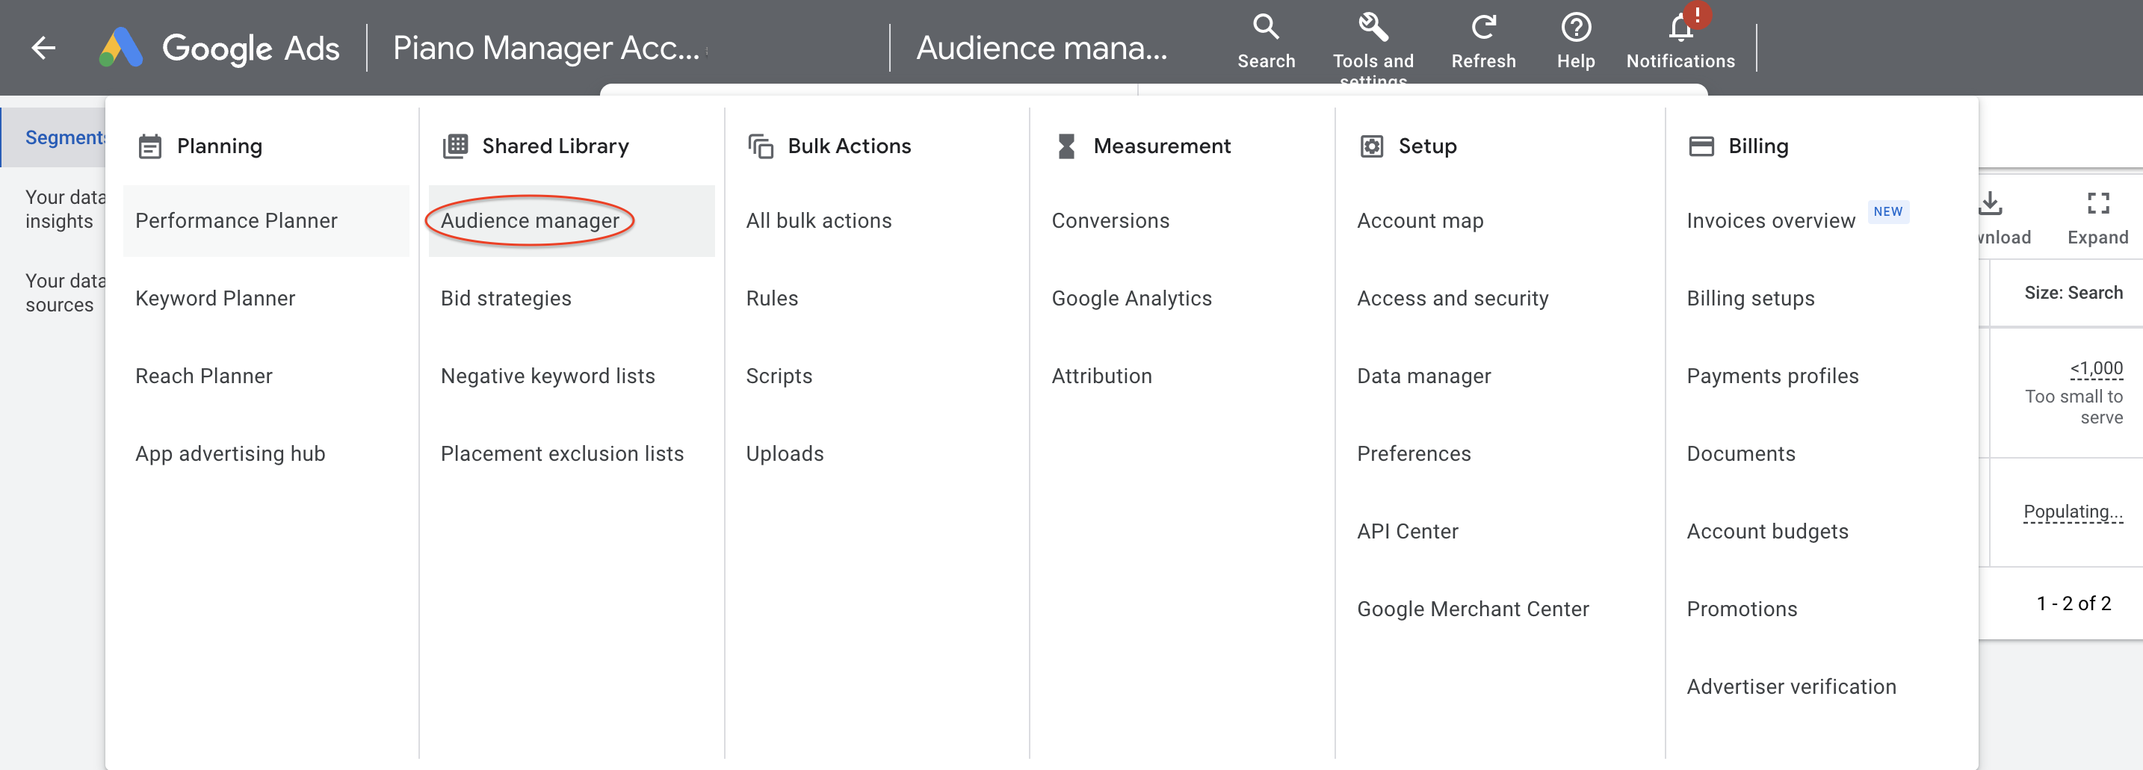Click the Setup gear icon
2143x770 pixels.
tap(1371, 146)
